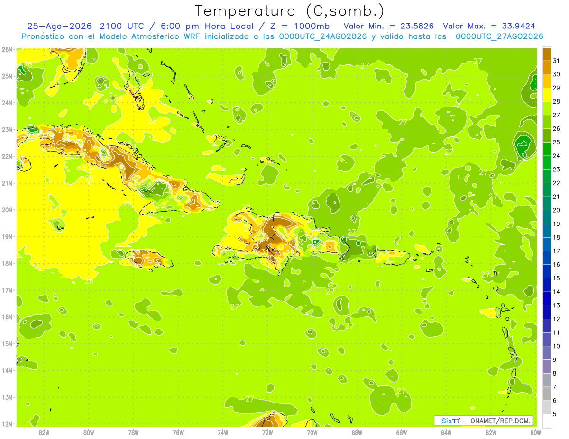Click the longitude axis label 70W
This screenshot has height=439, width=569.
[x=312, y=432]
